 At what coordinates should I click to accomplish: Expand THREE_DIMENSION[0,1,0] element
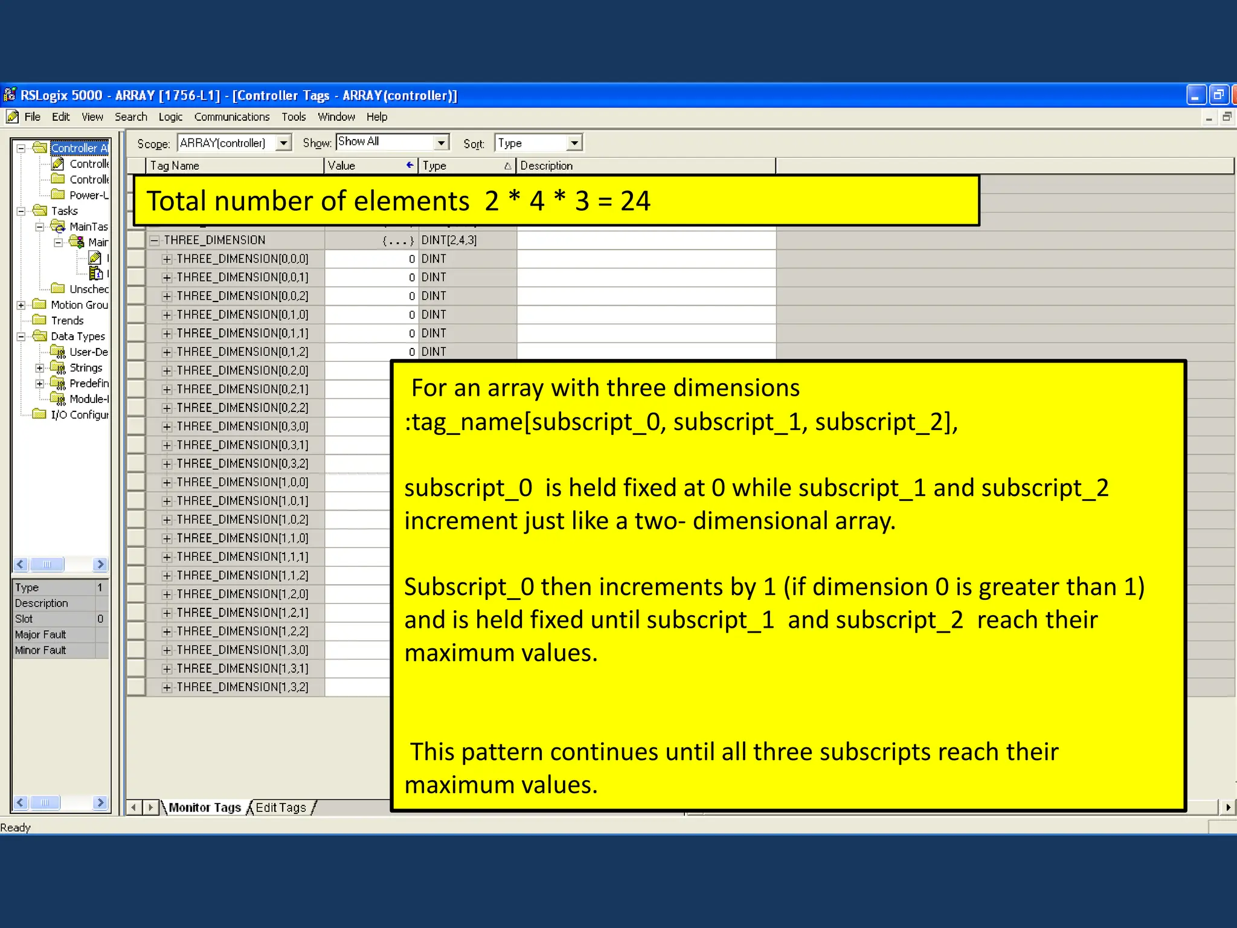click(x=167, y=315)
